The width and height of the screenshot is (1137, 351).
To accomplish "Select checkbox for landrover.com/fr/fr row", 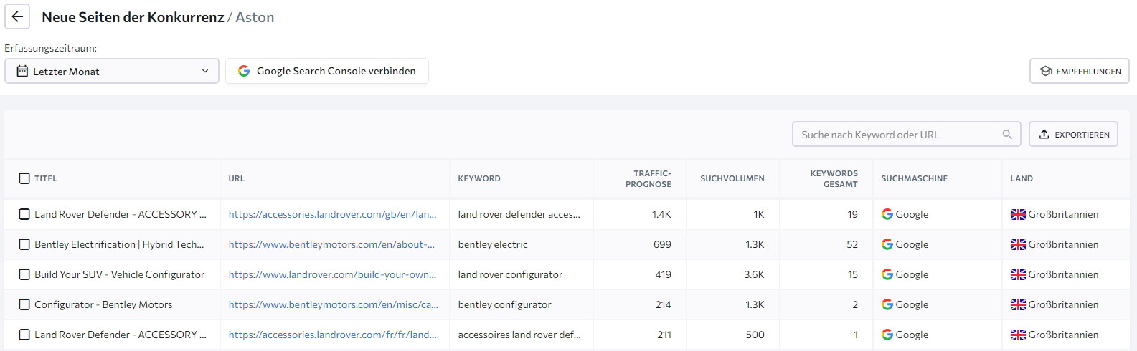I will (24, 335).
